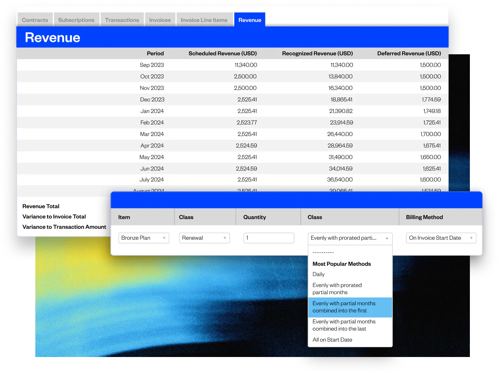Pick Evenly with partial months combined into the first
This screenshot has height=374, width=499.
coord(350,307)
